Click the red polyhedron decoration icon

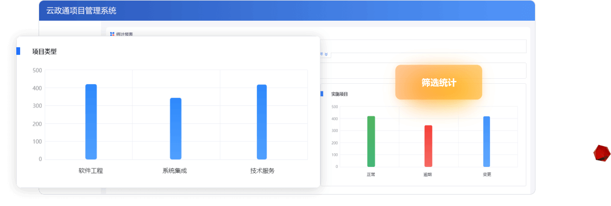(x=601, y=153)
